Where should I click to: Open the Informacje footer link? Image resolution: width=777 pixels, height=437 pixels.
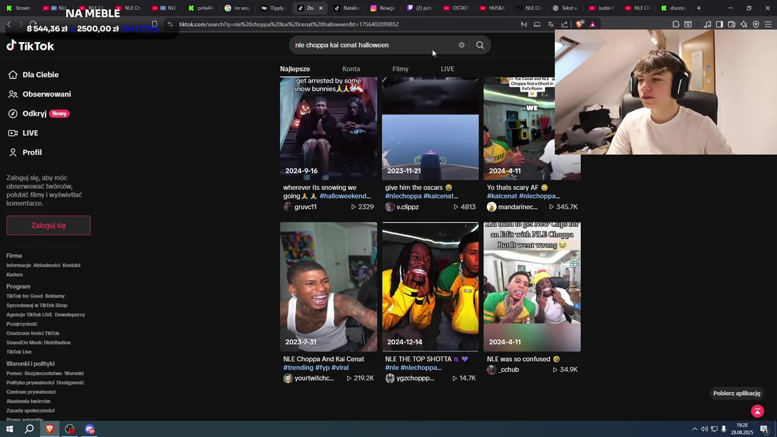tap(18, 265)
